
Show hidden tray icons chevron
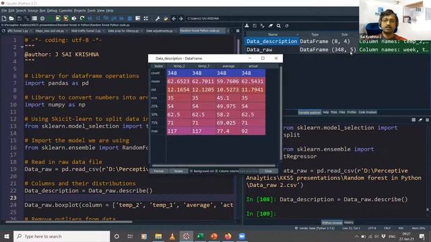[356, 236]
